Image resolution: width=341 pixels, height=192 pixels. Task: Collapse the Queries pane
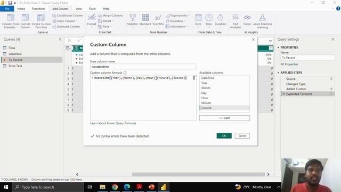pos(60,39)
